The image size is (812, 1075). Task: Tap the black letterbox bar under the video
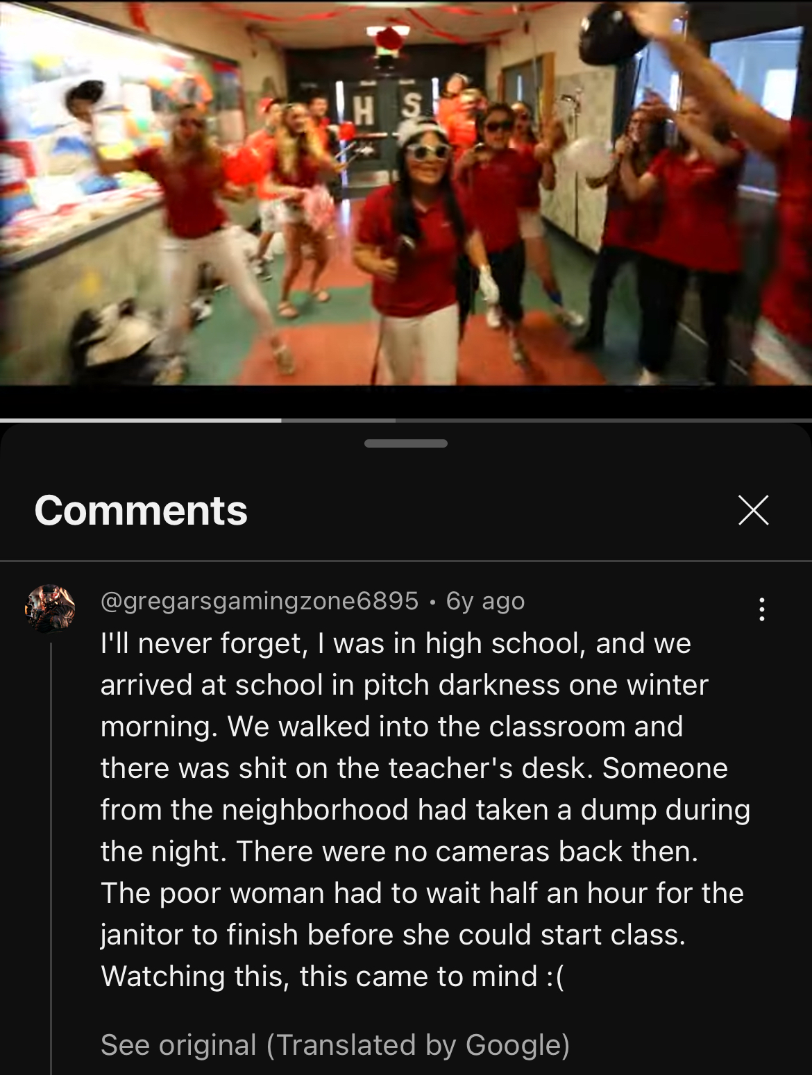pyautogui.click(x=406, y=401)
